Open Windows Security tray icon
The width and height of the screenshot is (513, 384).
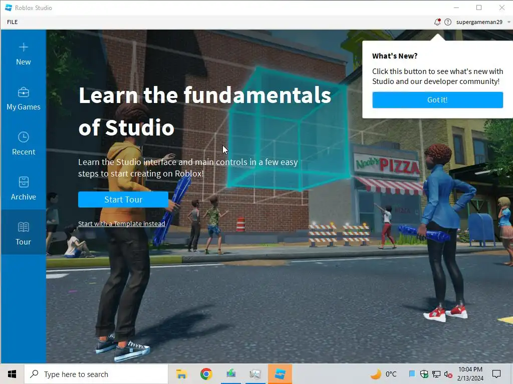click(x=424, y=374)
